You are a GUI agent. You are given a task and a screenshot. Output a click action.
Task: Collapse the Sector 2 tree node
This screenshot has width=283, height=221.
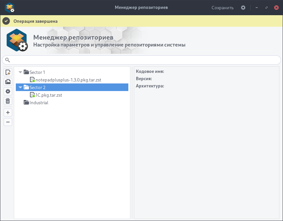coord(21,87)
